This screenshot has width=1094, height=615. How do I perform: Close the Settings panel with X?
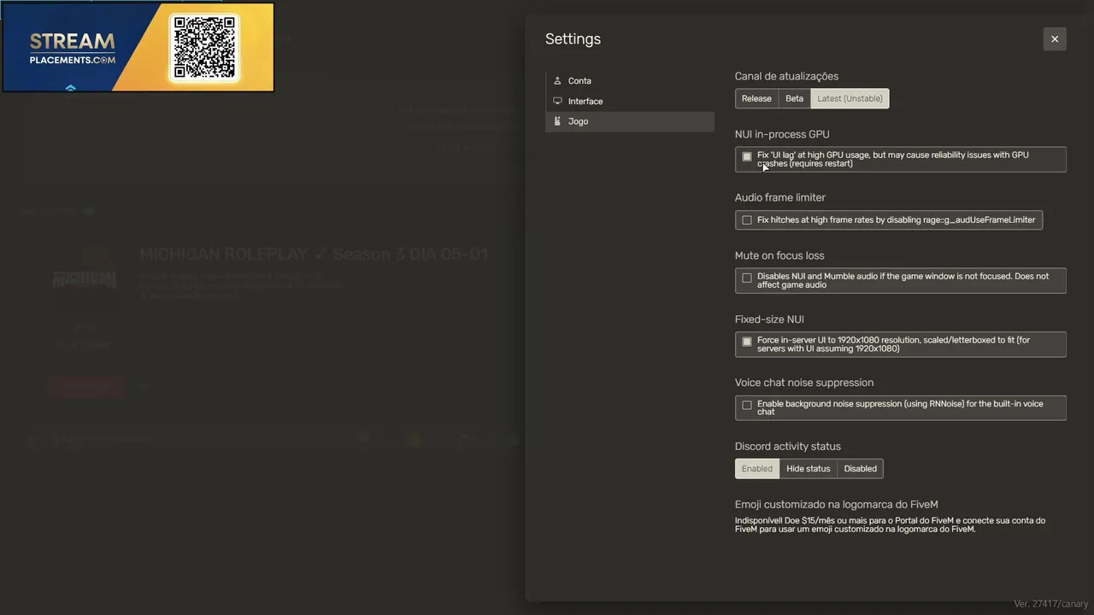tap(1055, 39)
